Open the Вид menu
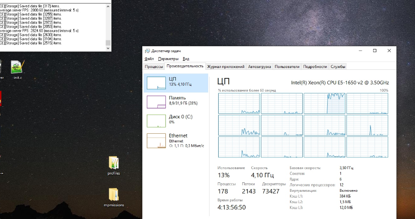The height and width of the screenshot is (219, 415). pyautogui.click(x=186, y=58)
